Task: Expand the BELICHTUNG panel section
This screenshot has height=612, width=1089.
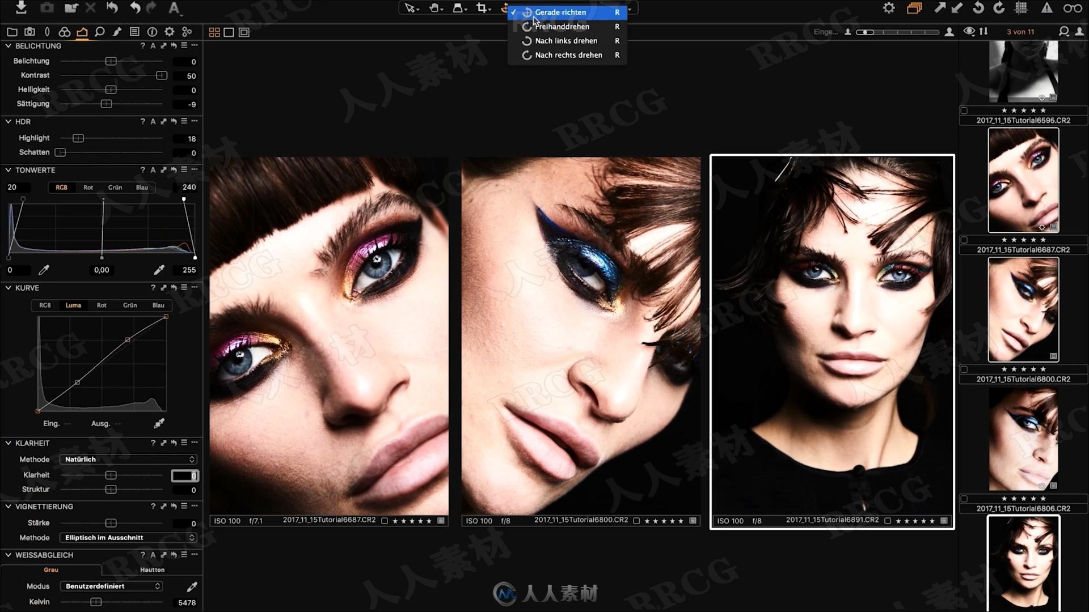Action: click(9, 45)
